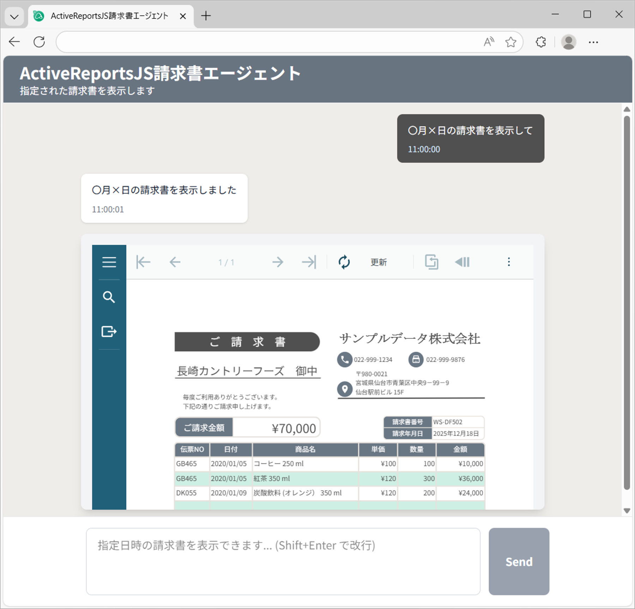The image size is (635, 609).
Task: Click the 長崎カントリーフーズ 御中 recipient name
Action: pos(247,371)
